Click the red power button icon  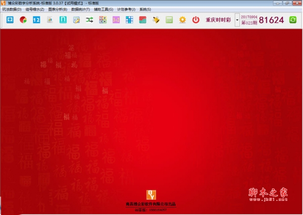196,20
